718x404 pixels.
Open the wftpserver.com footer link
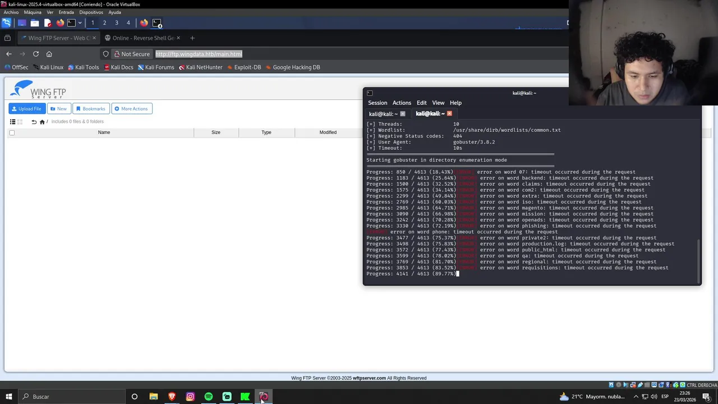coord(369,378)
